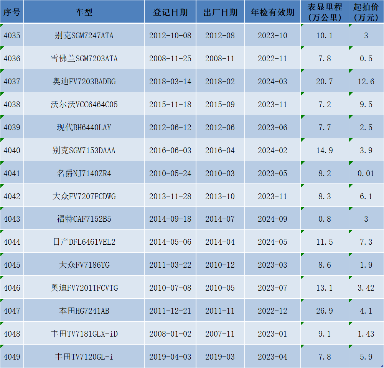The width and height of the screenshot is (384, 368).
Task: Click the 序号 column header
Action: pyautogui.click(x=12, y=12)
